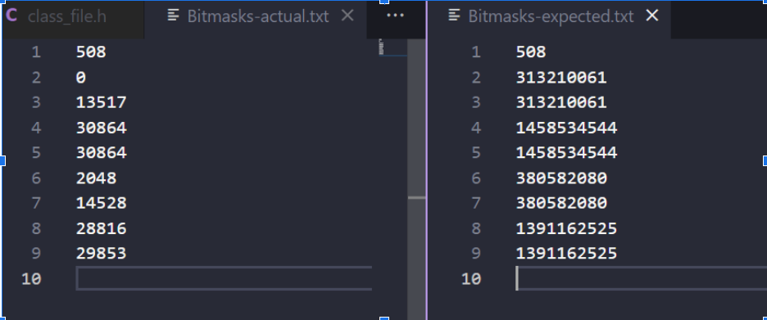Screen dimensions: 767x320
Task: Close the Bitmasks-expected.txt tab
Action: click(x=652, y=16)
